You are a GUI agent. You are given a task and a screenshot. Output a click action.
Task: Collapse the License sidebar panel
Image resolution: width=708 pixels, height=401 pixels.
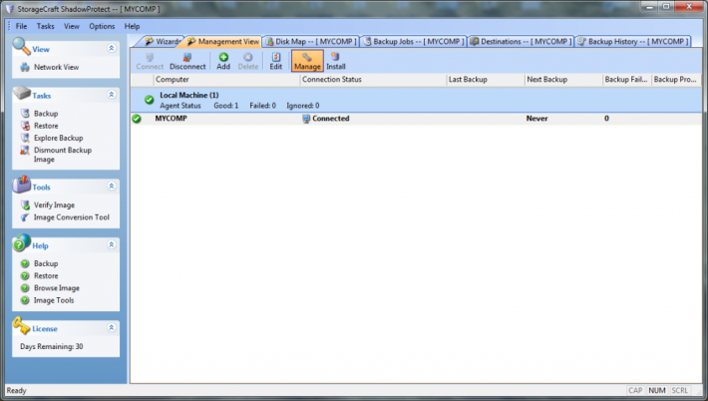[x=112, y=328]
